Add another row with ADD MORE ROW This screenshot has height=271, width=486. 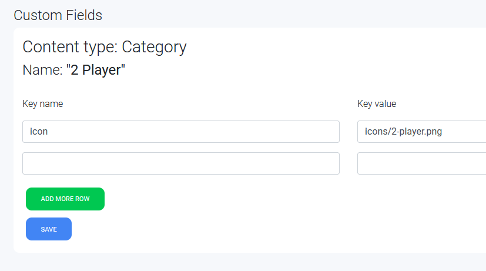(x=65, y=199)
